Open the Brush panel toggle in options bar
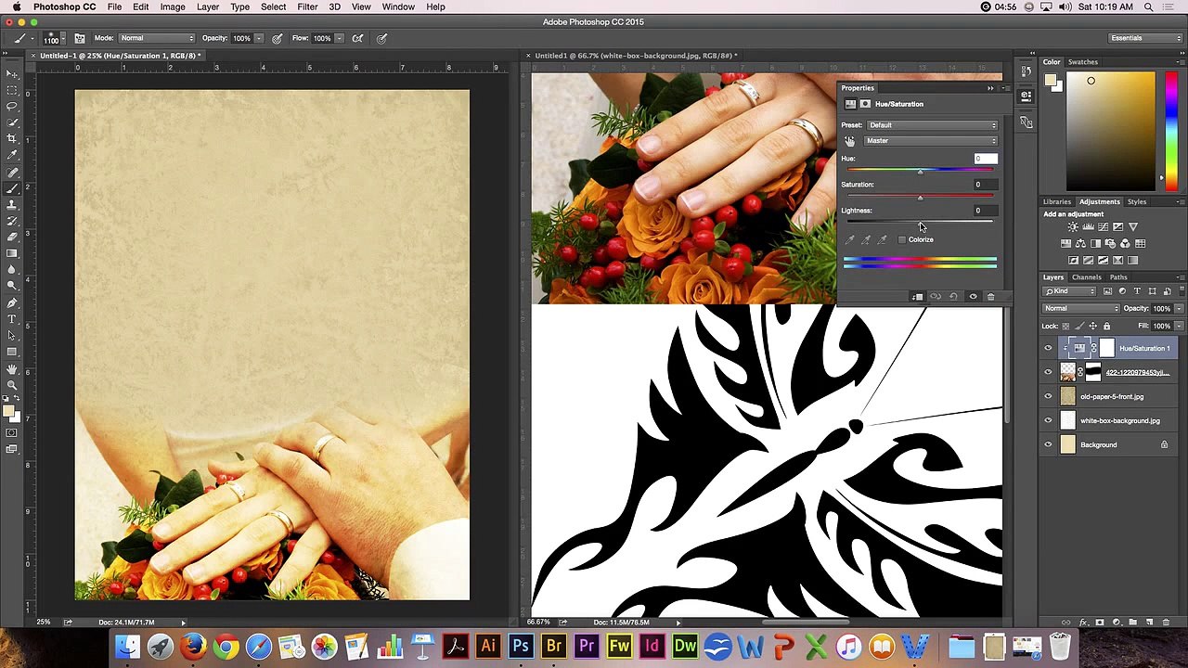 point(80,38)
